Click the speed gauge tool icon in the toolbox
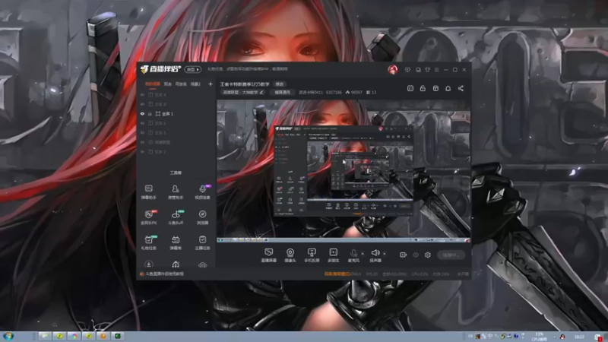608x342 pixels. tap(176, 264)
